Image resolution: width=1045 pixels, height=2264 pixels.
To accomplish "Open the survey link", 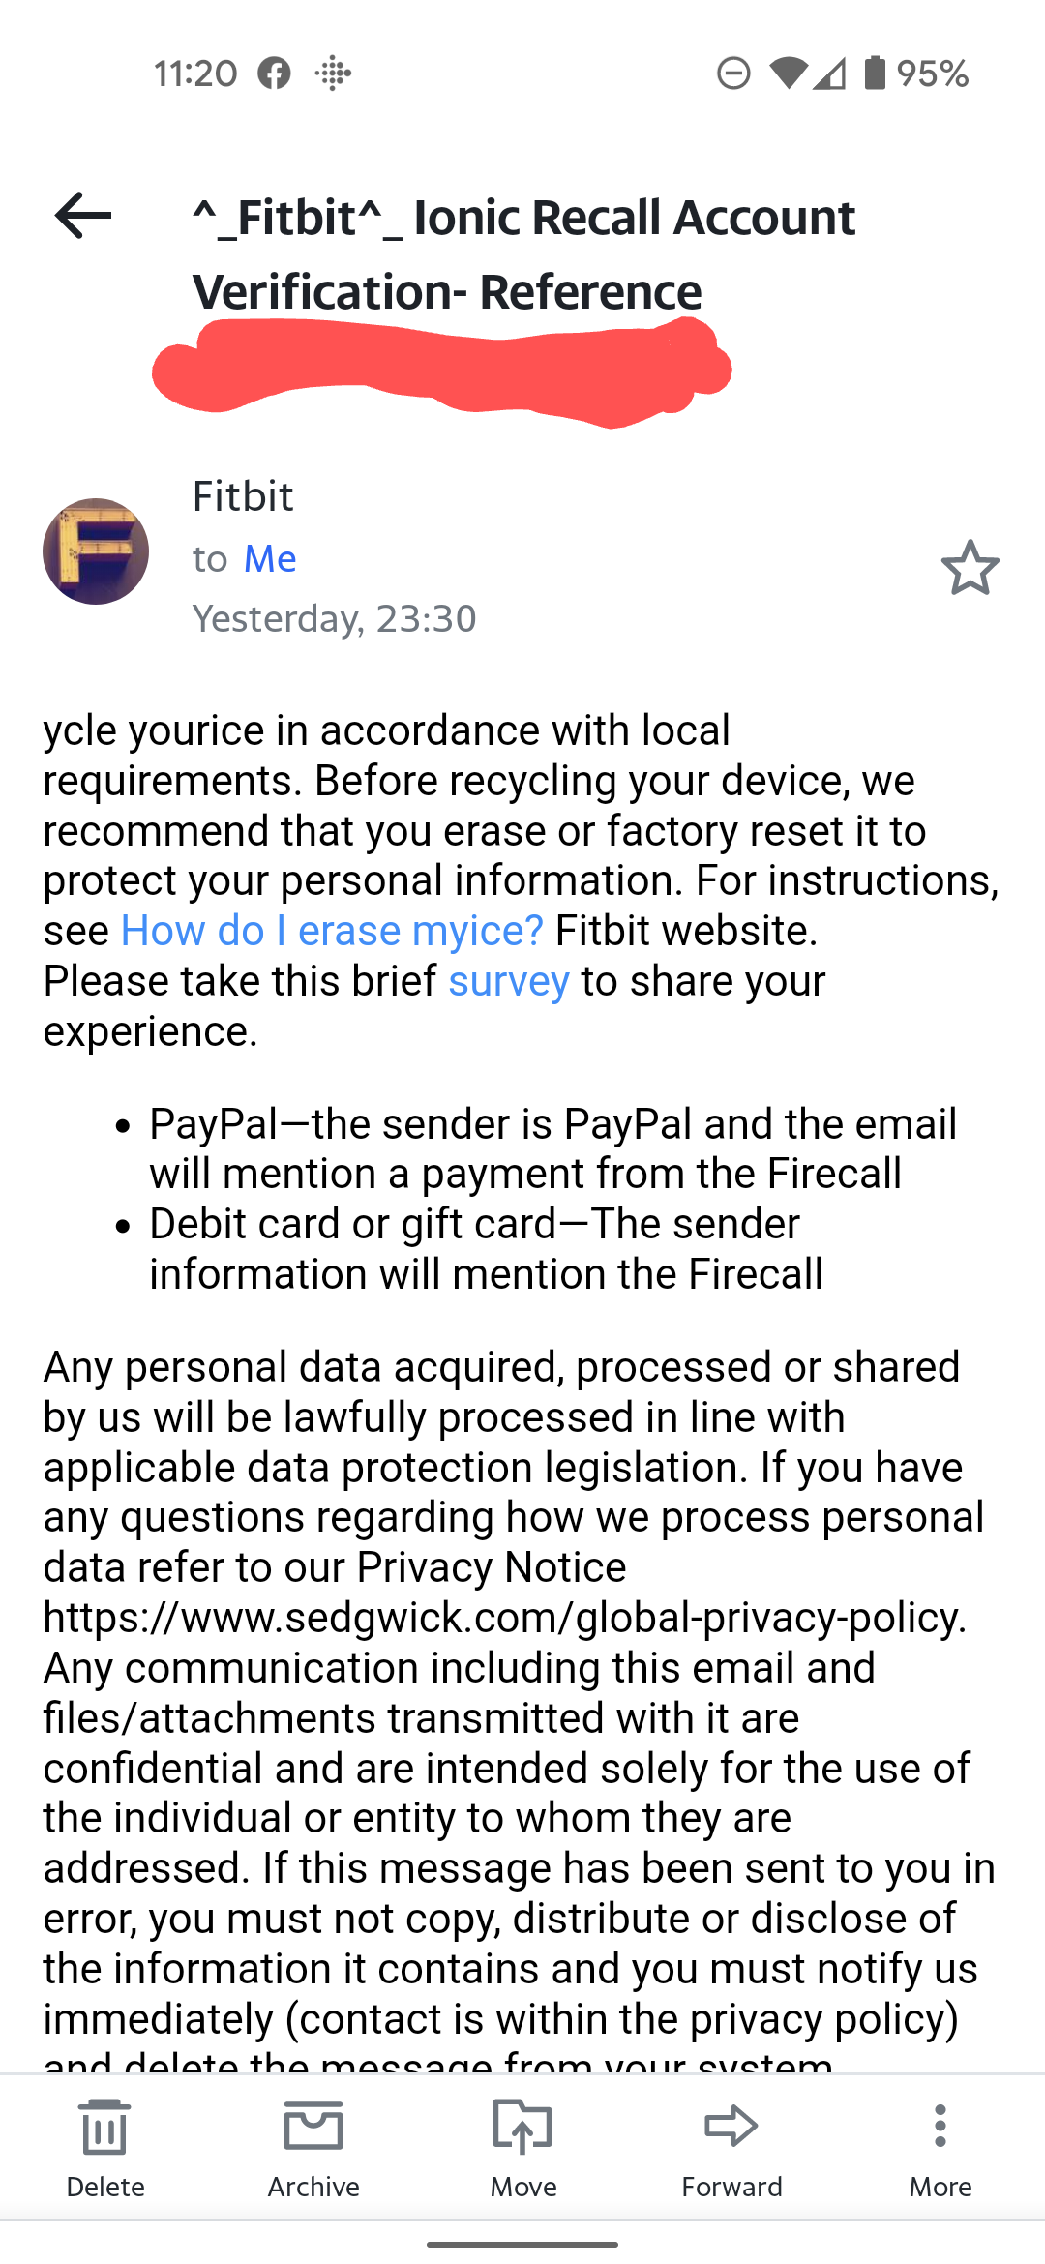I will pyautogui.click(x=509, y=981).
